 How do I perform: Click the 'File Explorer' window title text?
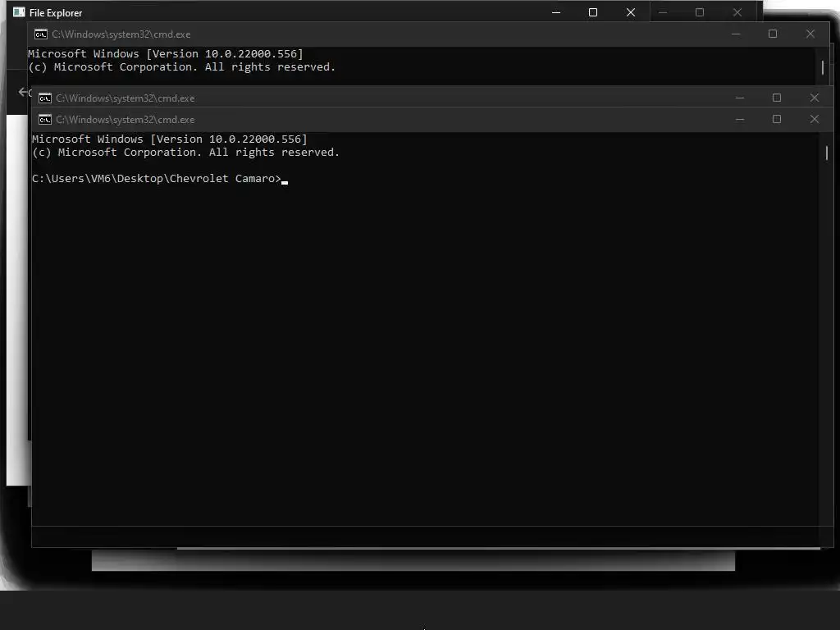point(56,13)
